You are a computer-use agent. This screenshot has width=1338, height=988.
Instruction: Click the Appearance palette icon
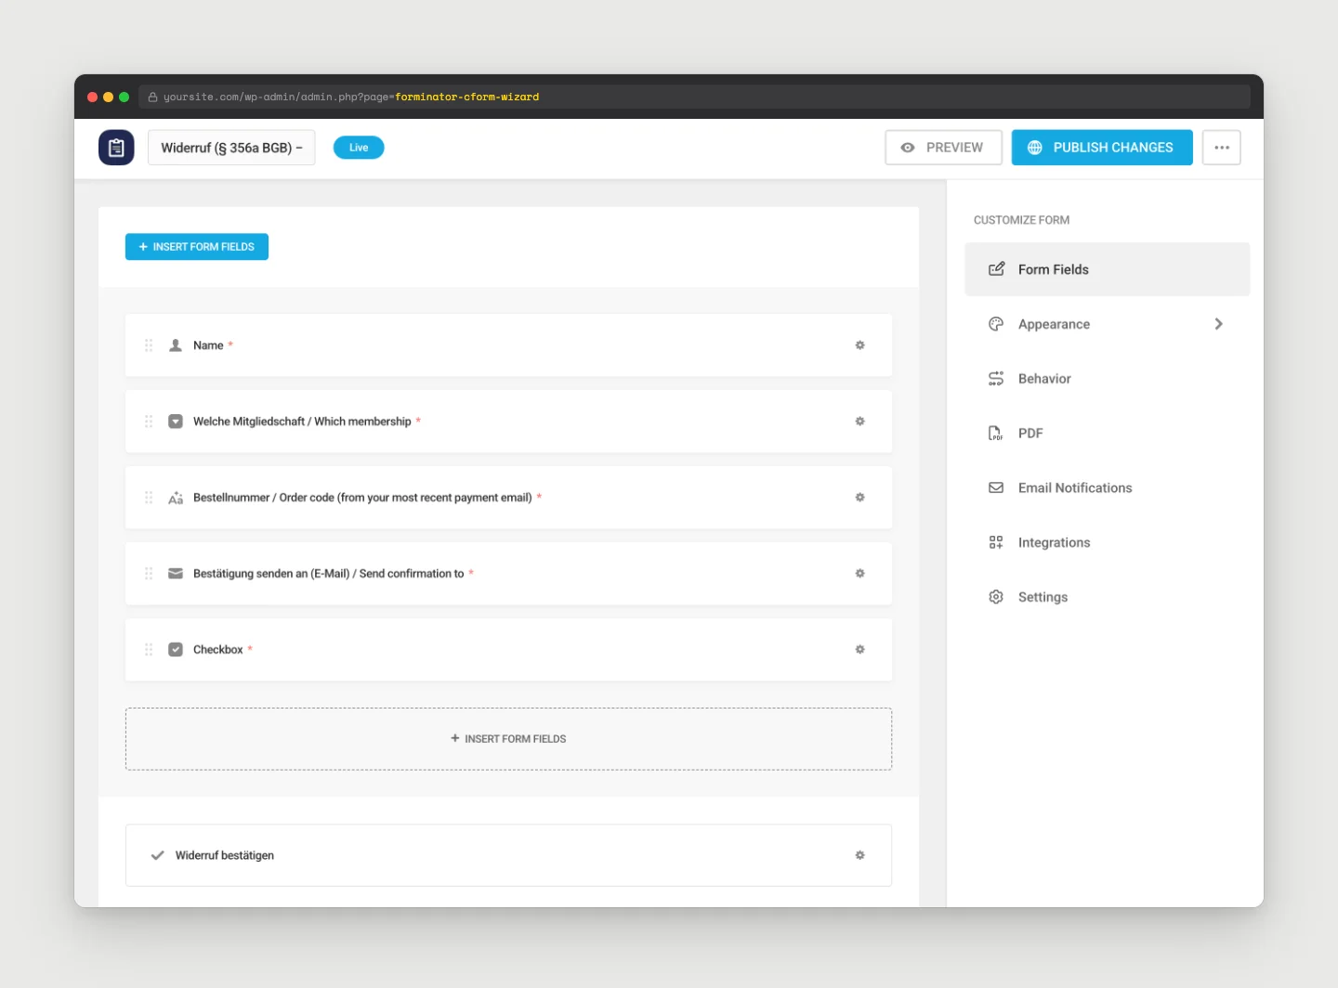996,324
